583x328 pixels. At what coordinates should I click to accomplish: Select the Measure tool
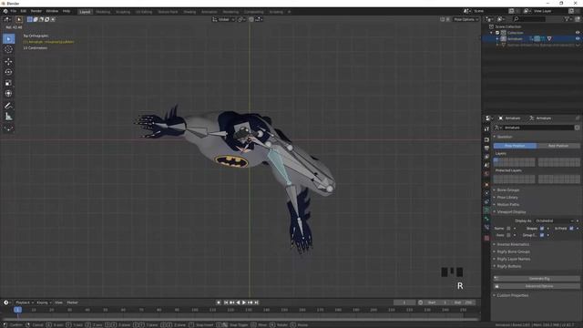tap(8, 117)
